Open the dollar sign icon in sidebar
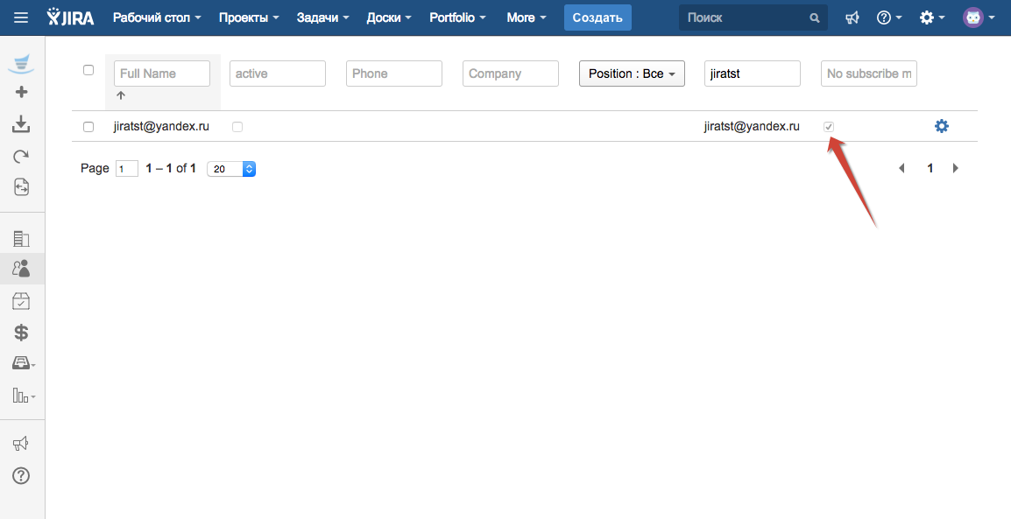Screen dimensions: 1011x519 click(22, 333)
